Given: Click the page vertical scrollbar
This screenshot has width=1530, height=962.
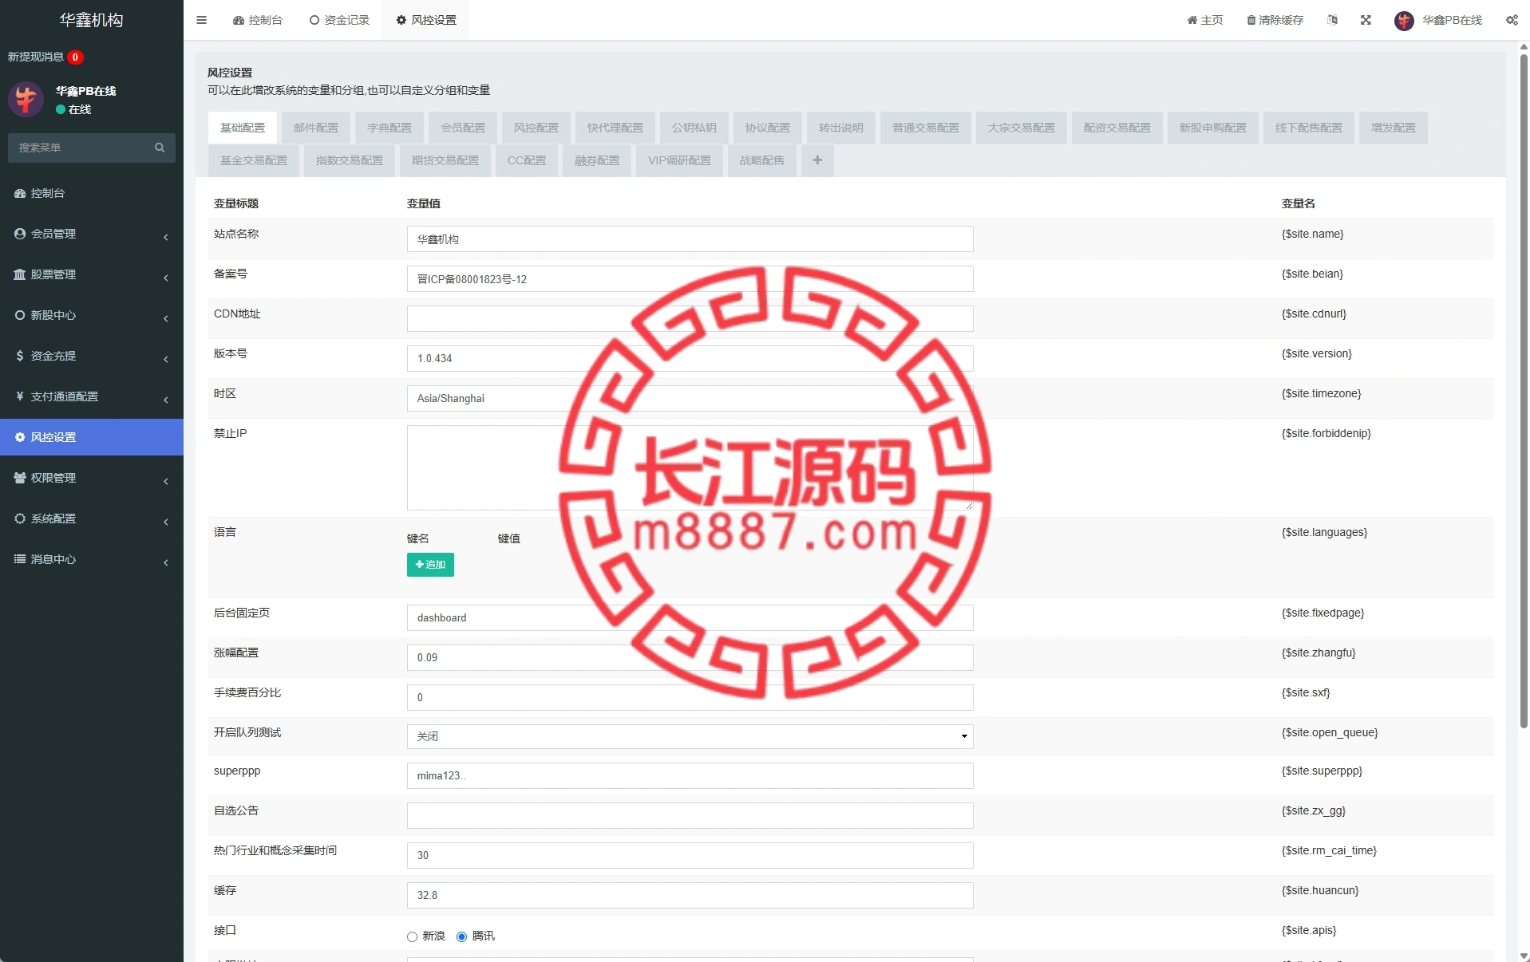Looking at the screenshot, I should (x=1524, y=391).
